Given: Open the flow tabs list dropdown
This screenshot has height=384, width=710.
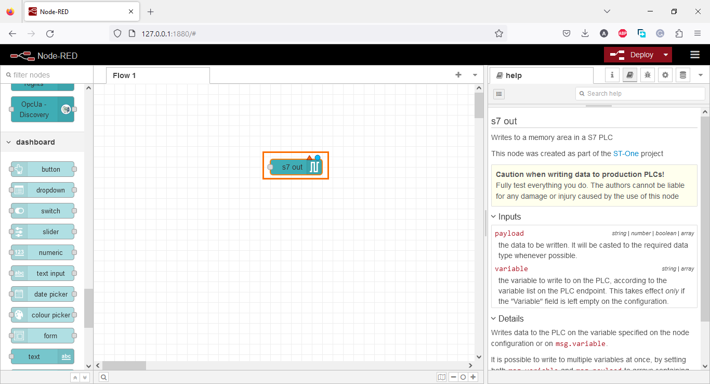Looking at the screenshot, I should click(x=475, y=75).
